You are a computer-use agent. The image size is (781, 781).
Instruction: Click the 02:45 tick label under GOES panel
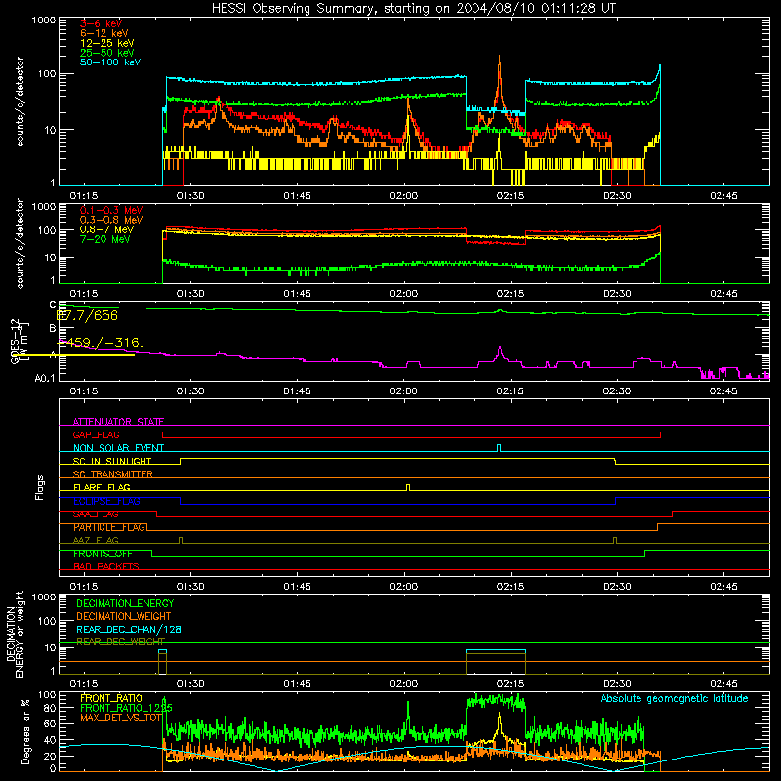(723, 391)
